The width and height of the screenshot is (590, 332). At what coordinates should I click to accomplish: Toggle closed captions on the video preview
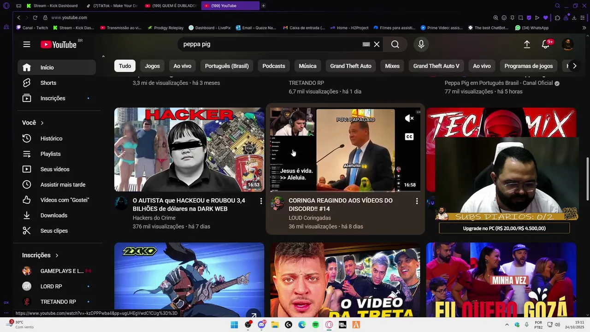409,136
